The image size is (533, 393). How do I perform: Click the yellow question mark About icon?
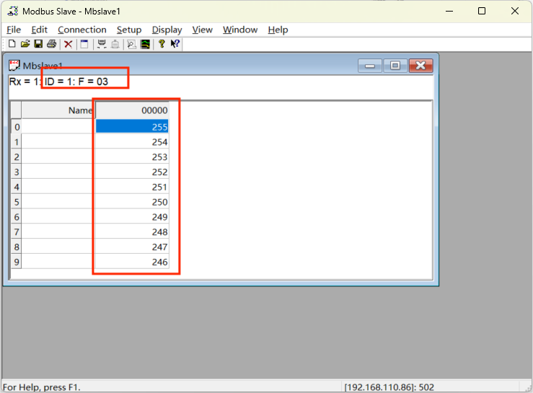[162, 44]
